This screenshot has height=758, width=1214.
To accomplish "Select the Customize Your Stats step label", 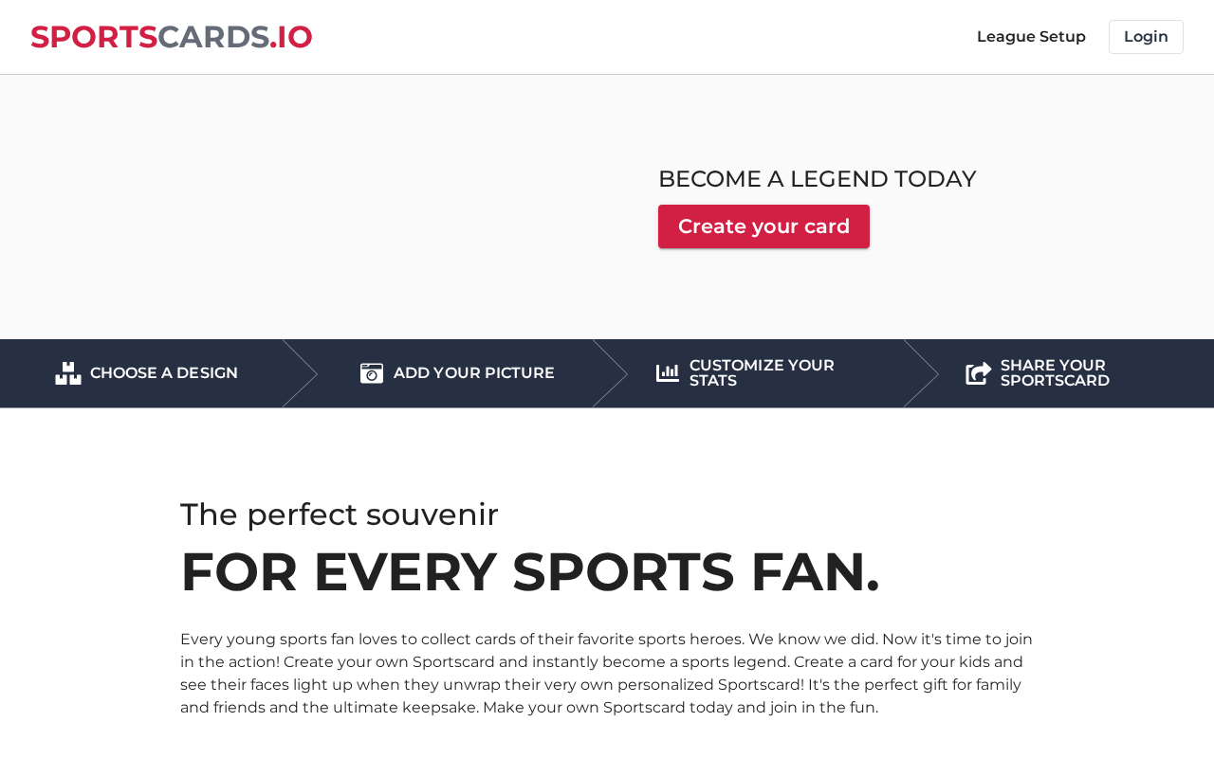I will click(x=762, y=373).
